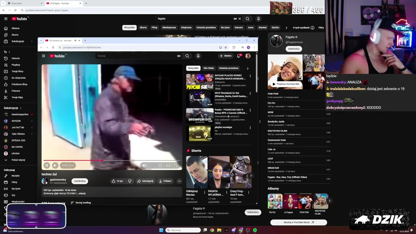The width and height of the screenshot is (416, 234).
Task: Start voice search in front window
Action: click(x=198, y=56)
